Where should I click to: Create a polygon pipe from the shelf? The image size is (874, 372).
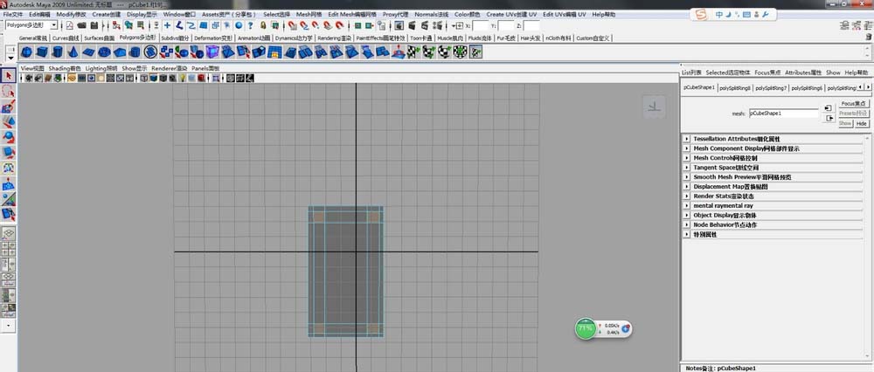point(135,52)
